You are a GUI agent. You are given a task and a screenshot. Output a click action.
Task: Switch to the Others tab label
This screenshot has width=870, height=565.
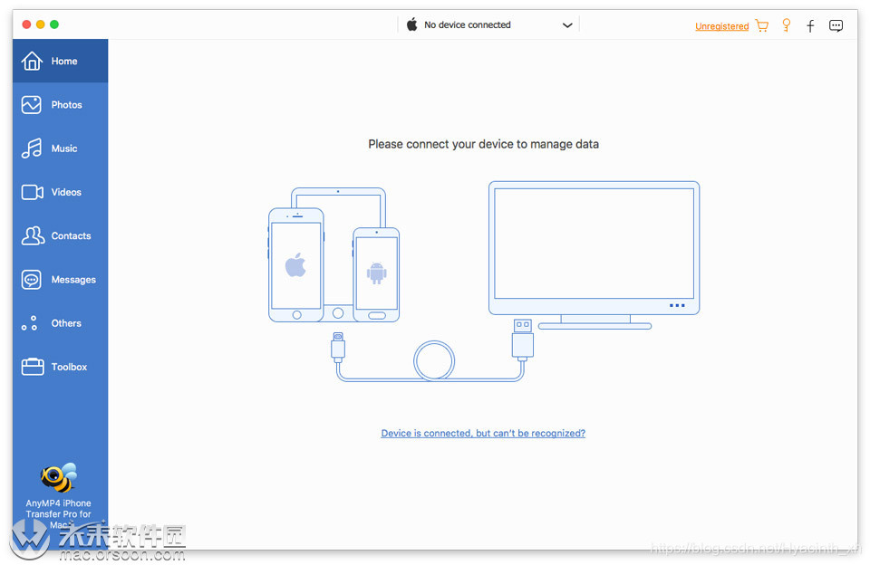pos(66,323)
